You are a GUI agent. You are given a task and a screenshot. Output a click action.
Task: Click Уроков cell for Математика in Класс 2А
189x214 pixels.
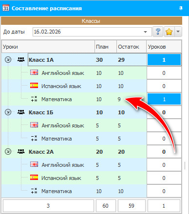[x=164, y=191]
